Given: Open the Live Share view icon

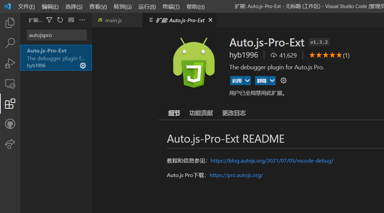Looking at the screenshot, I should pos(10,144).
